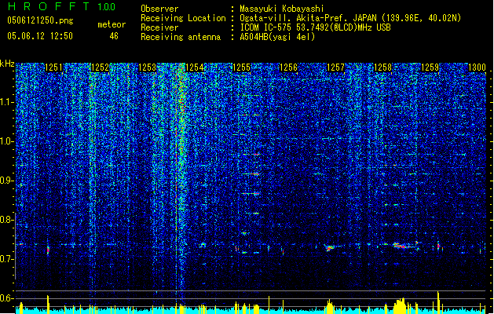This screenshot has width=494, height=314.
Task: Click the meteor echo just before 1257
Action: (x=330, y=248)
